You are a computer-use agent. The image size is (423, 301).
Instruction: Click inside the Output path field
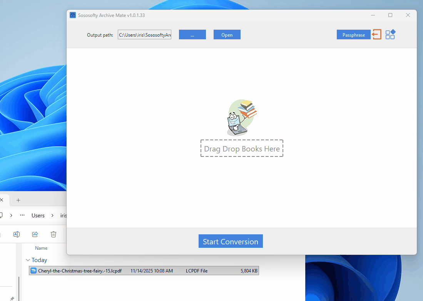pyautogui.click(x=144, y=34)
